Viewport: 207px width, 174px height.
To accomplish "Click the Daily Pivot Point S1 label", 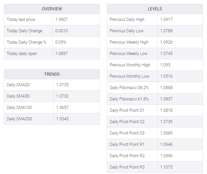I will (x=127, y=110).
